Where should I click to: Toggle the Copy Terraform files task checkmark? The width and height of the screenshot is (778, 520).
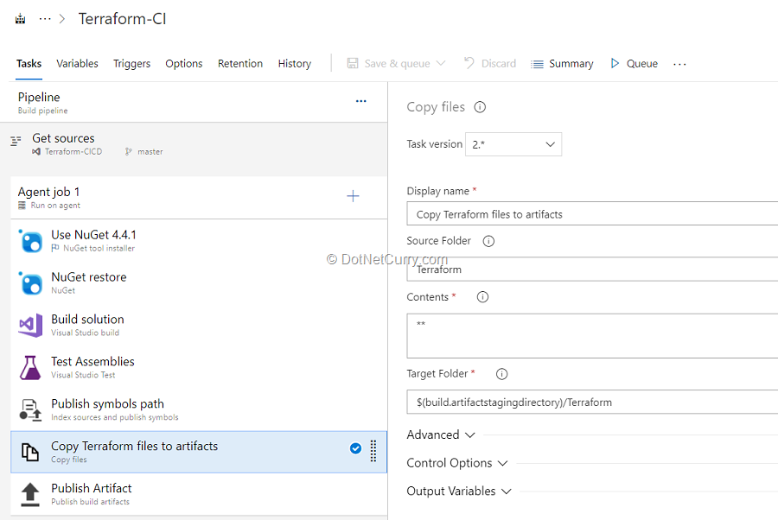[x=356, y=448]
